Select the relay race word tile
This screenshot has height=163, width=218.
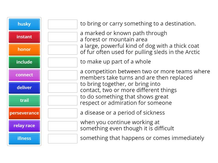pyautogui.click(x=24, y=126)
